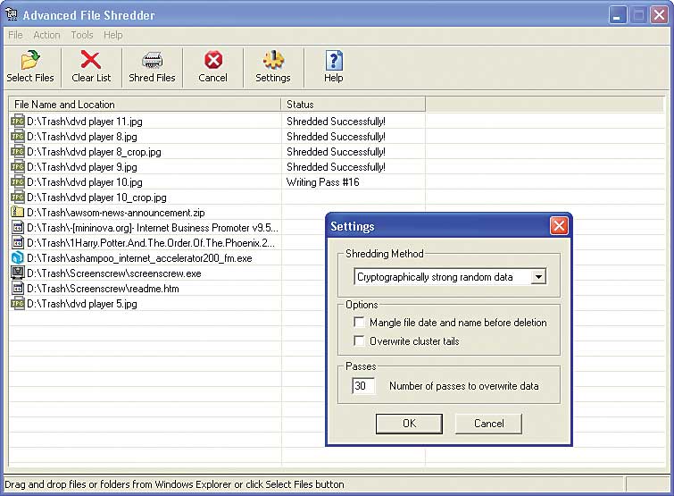This screenshot has height=496, width=674.
Task: Click OK in the Settings dialog
Action: (409, 424)
